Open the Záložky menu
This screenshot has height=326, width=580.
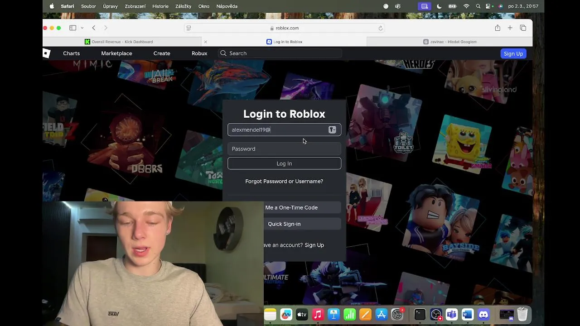[x=184, y=6]
